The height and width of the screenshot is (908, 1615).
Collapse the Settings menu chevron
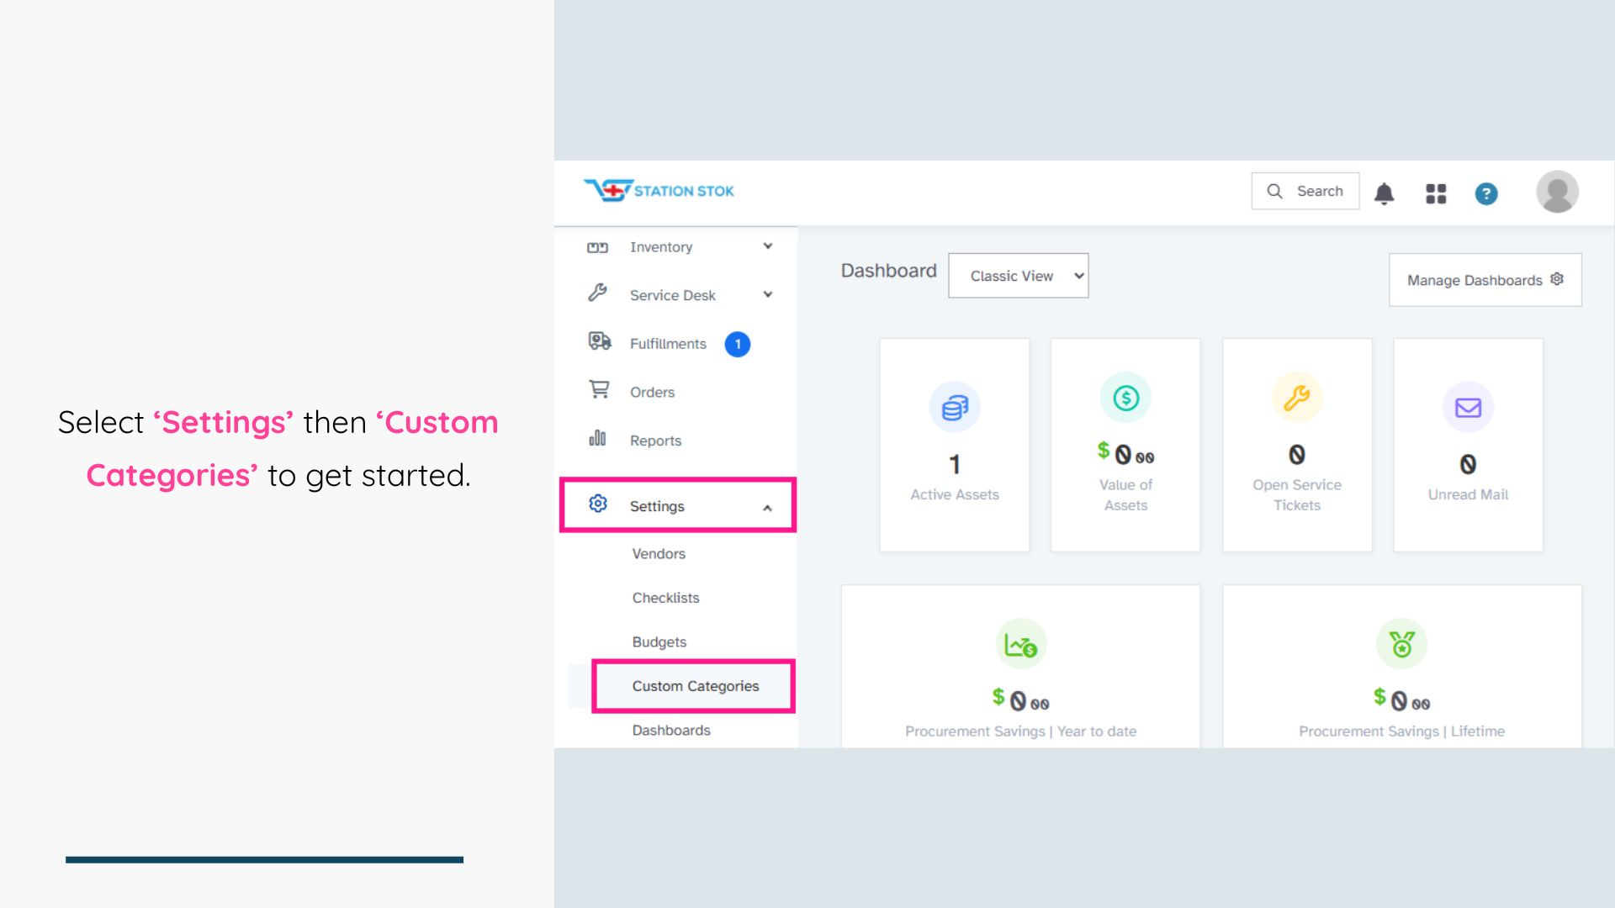[767, 508]
